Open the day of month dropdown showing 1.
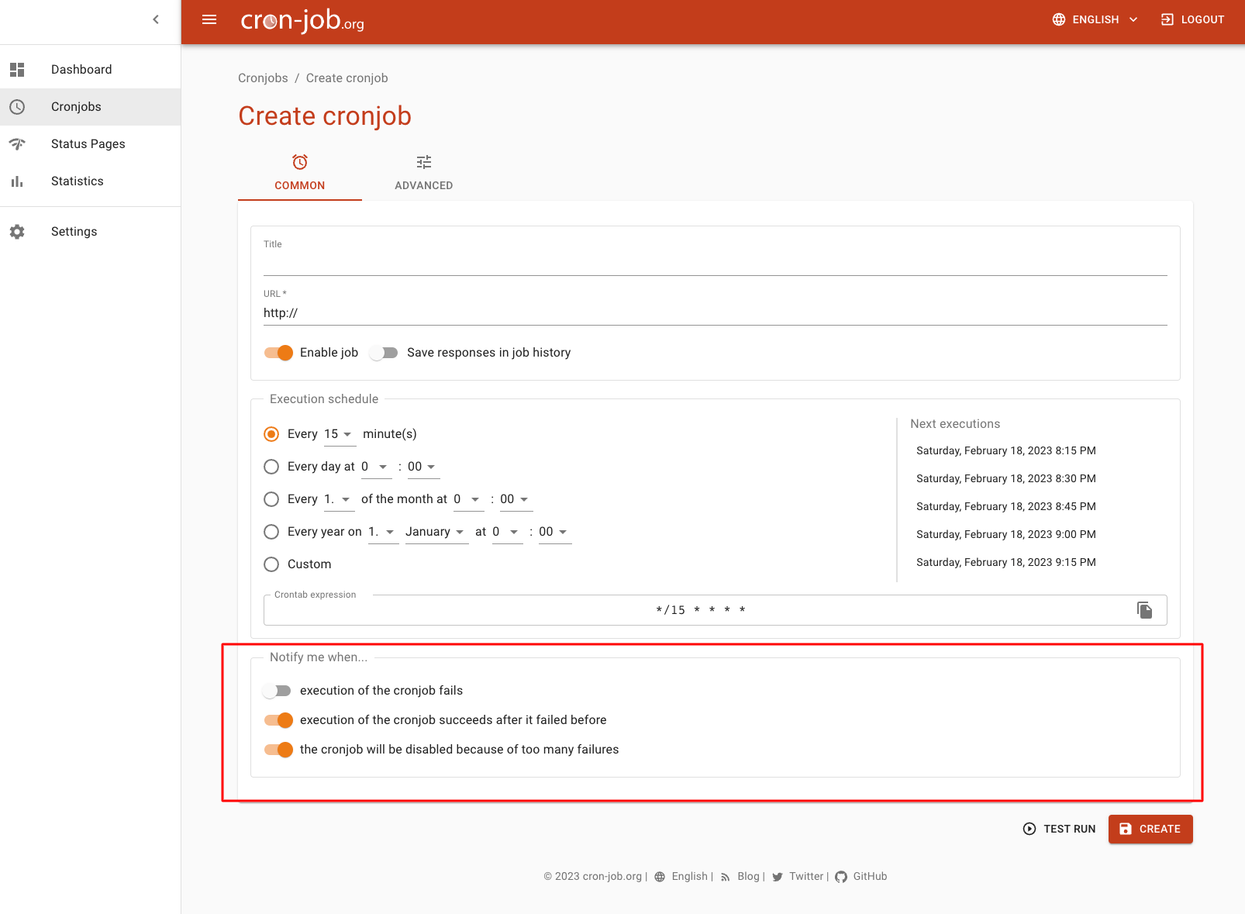 click(x=339, y=499)
